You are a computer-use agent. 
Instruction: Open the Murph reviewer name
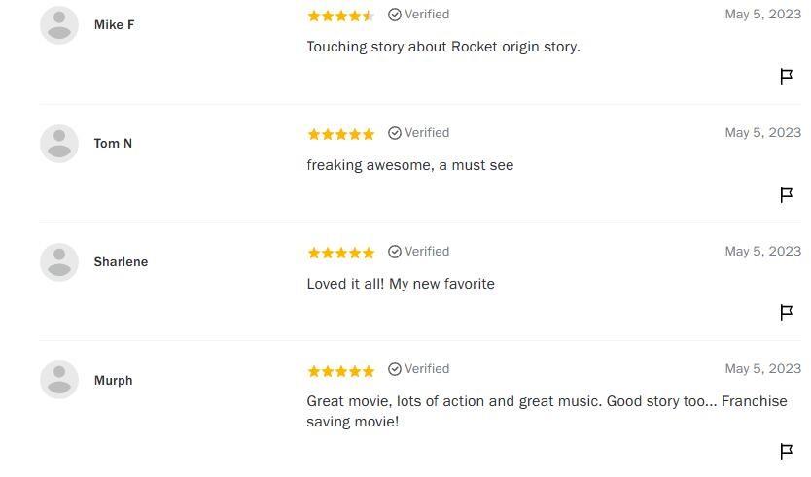coord(113,381)
